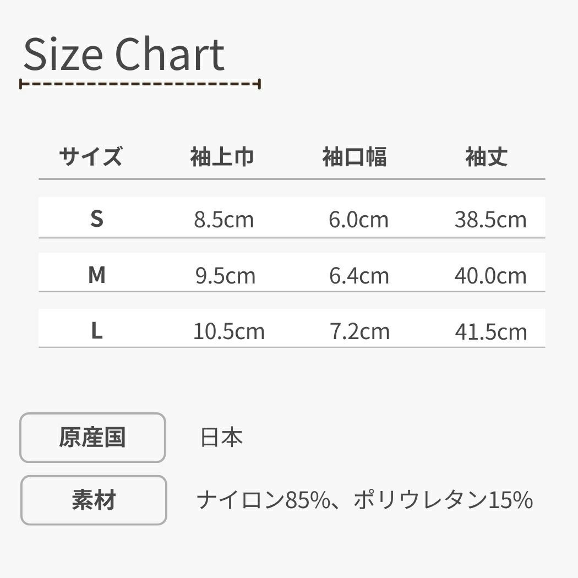Viewport: 578px width, 578px height.
Task: Click the 素材 label box
Action: (x=94, y=500)
